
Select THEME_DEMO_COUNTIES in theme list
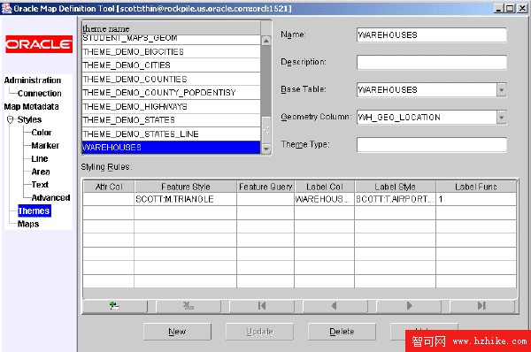[x=171, y=79]
